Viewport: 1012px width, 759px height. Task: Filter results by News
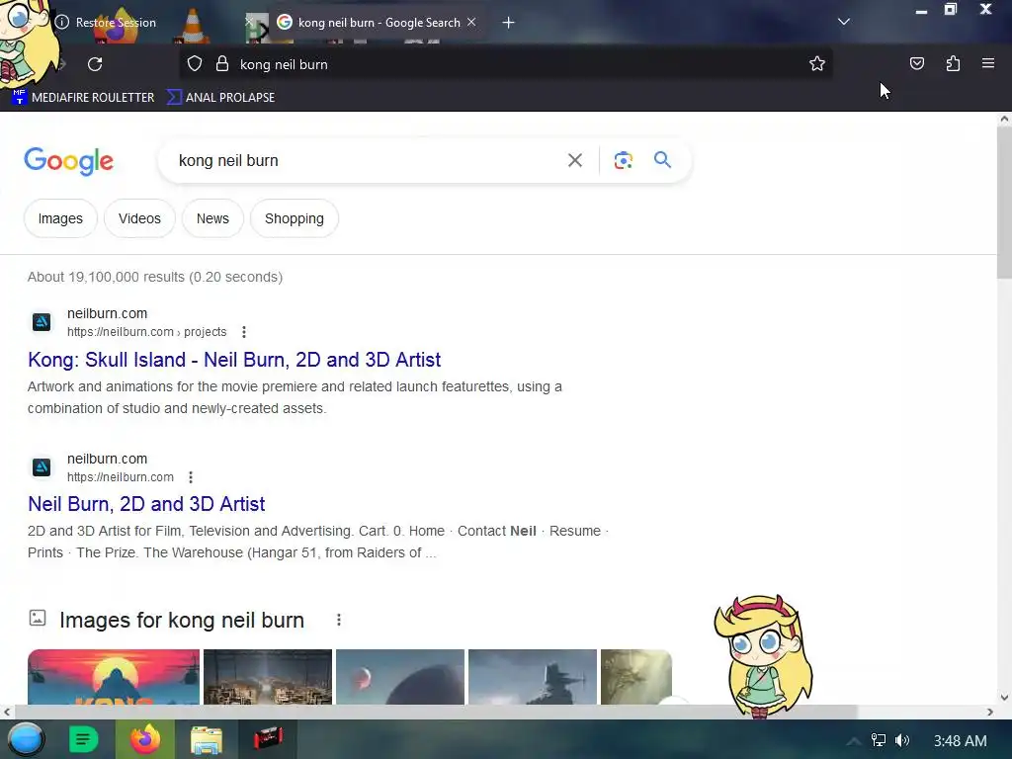point(213,218)
